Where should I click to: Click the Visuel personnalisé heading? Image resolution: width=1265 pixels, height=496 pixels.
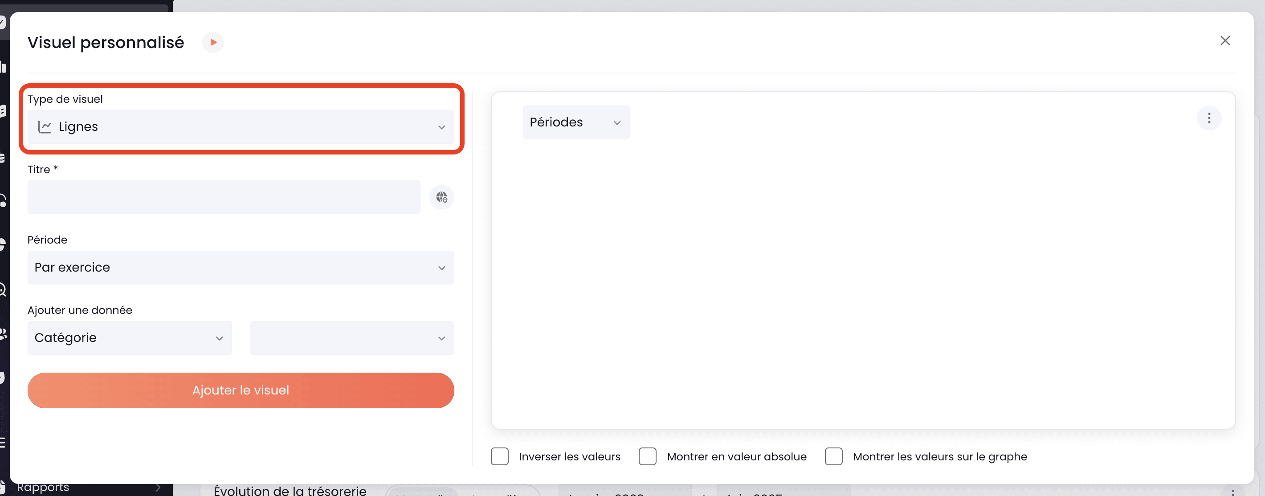point(106,43)
